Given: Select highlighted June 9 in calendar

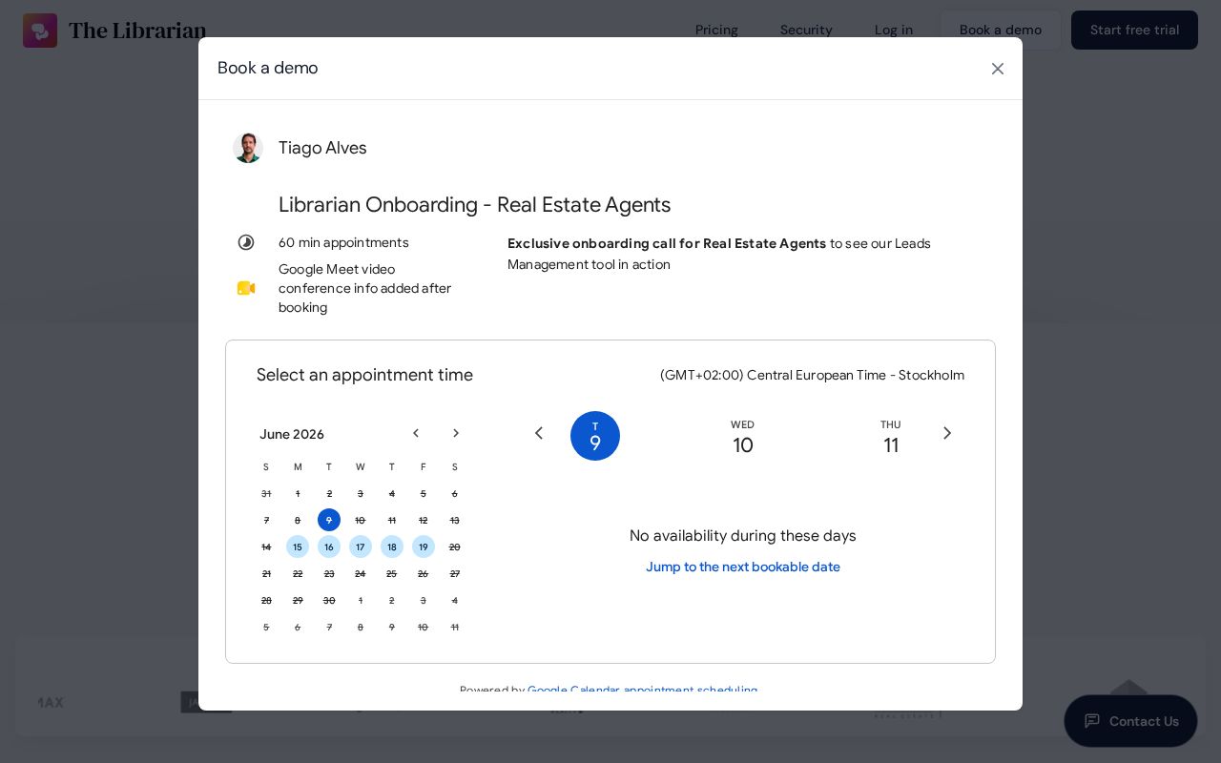Looking at the screenshot, I should pyautogui.click(x=329, y=520).
